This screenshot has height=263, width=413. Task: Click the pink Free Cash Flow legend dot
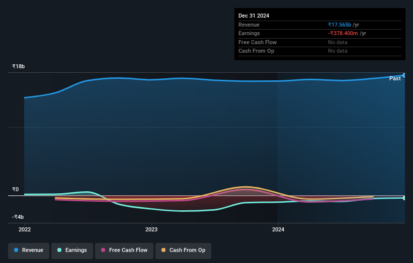coord(103,250)
